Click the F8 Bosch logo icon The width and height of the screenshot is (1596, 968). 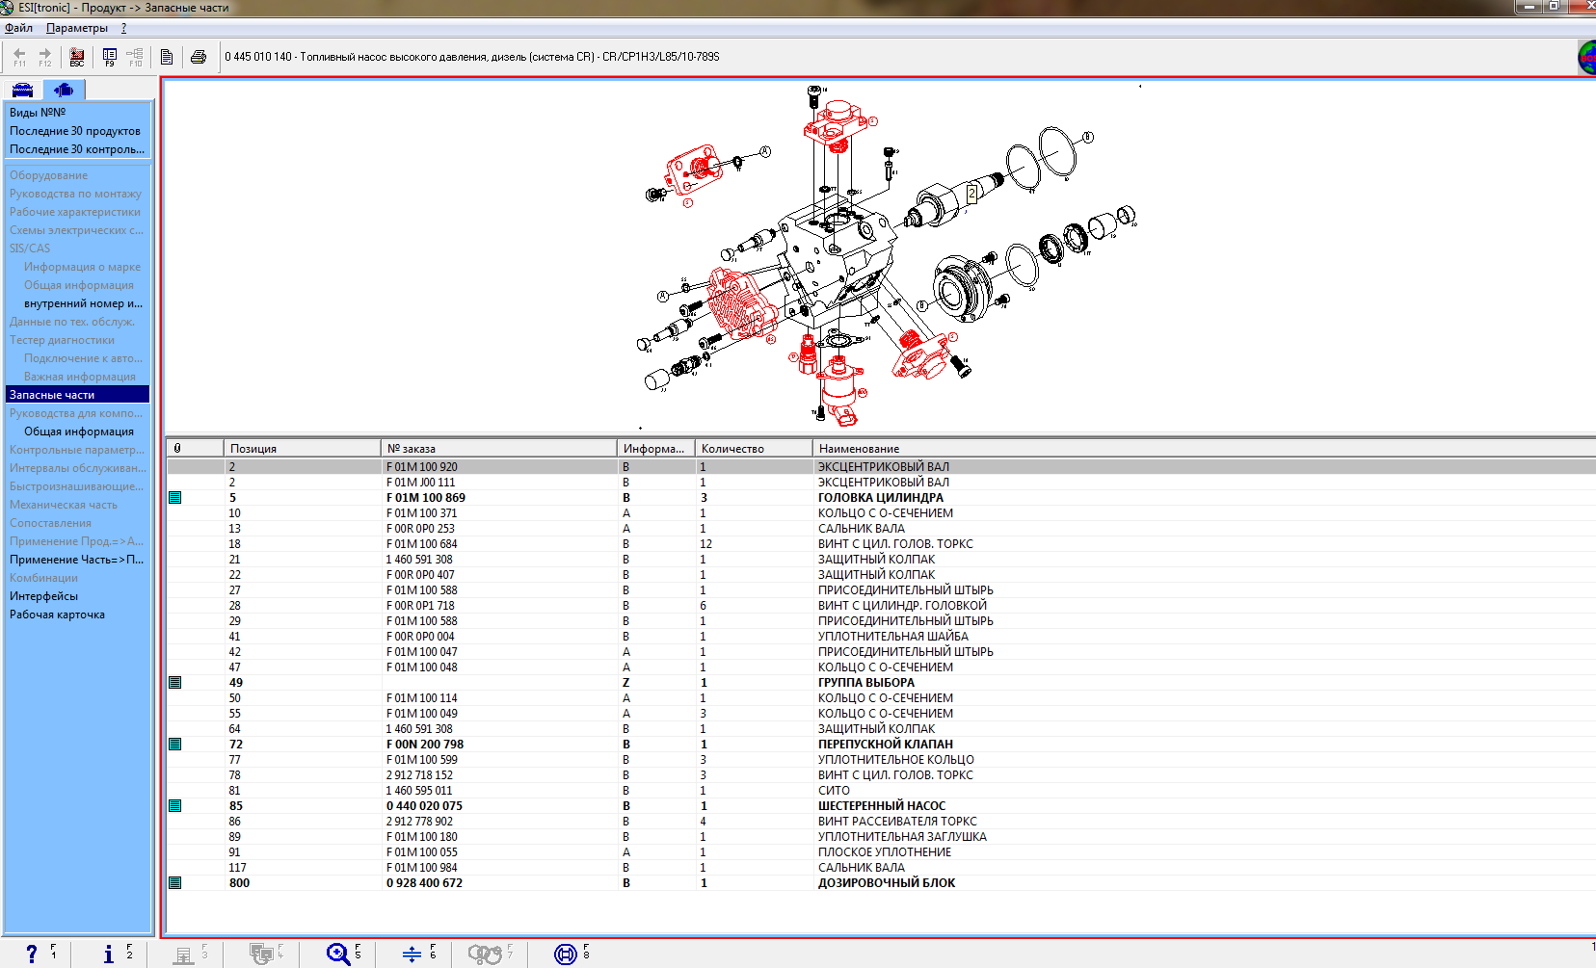[x=566, y=954]
